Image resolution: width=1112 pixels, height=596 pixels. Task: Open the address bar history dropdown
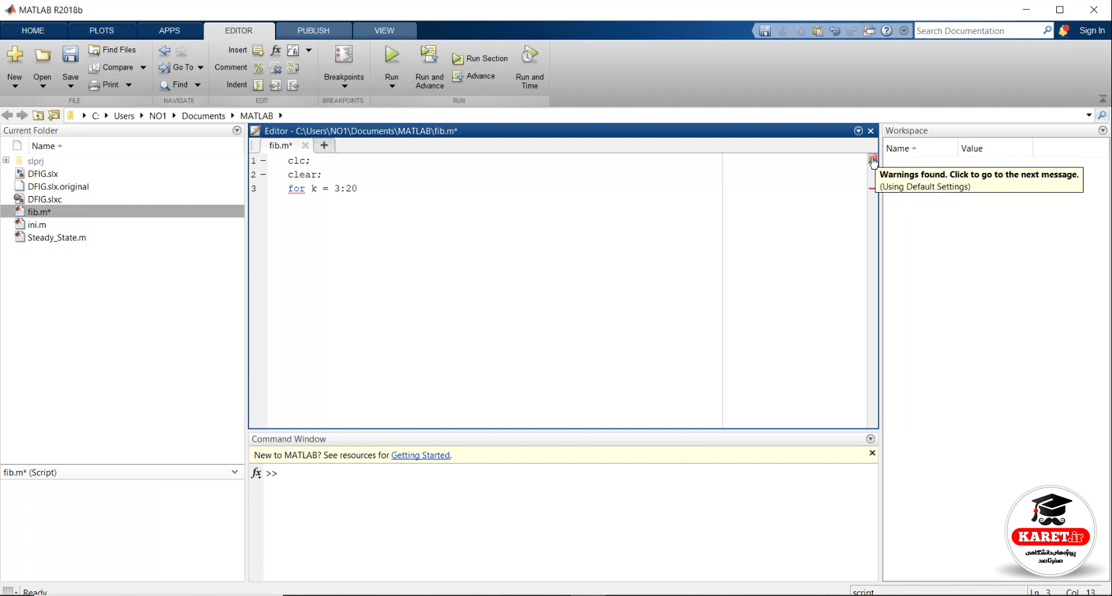coord(1089,115)
